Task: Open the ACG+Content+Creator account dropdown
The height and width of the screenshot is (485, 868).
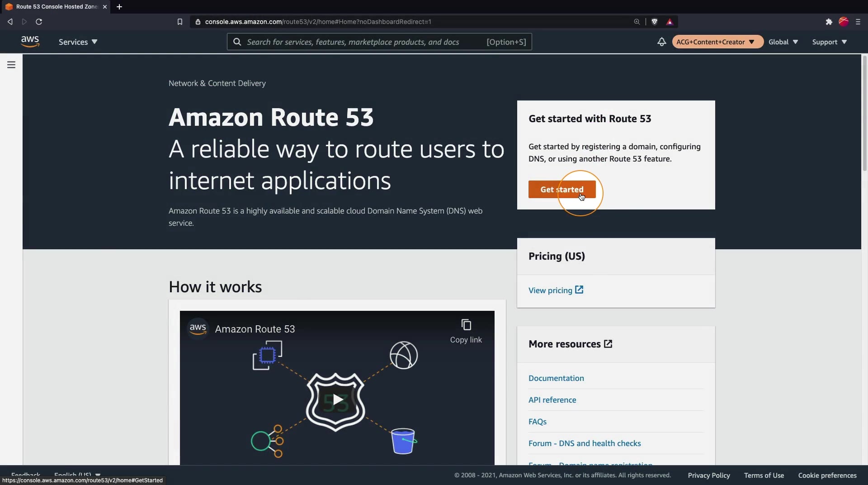Action: pos(717,42)
